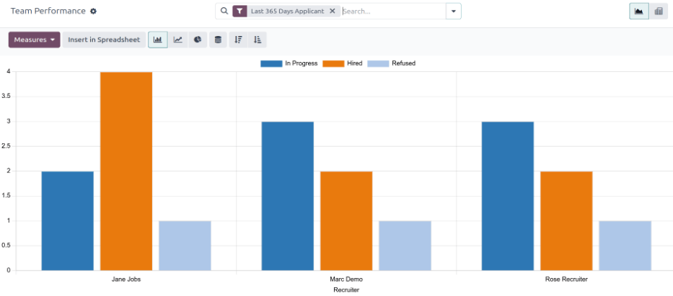
Task: Sort chart in ascending order
Action: tap(258, 40)
